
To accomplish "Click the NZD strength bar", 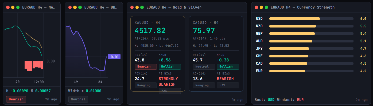I will tap(311, 26).
